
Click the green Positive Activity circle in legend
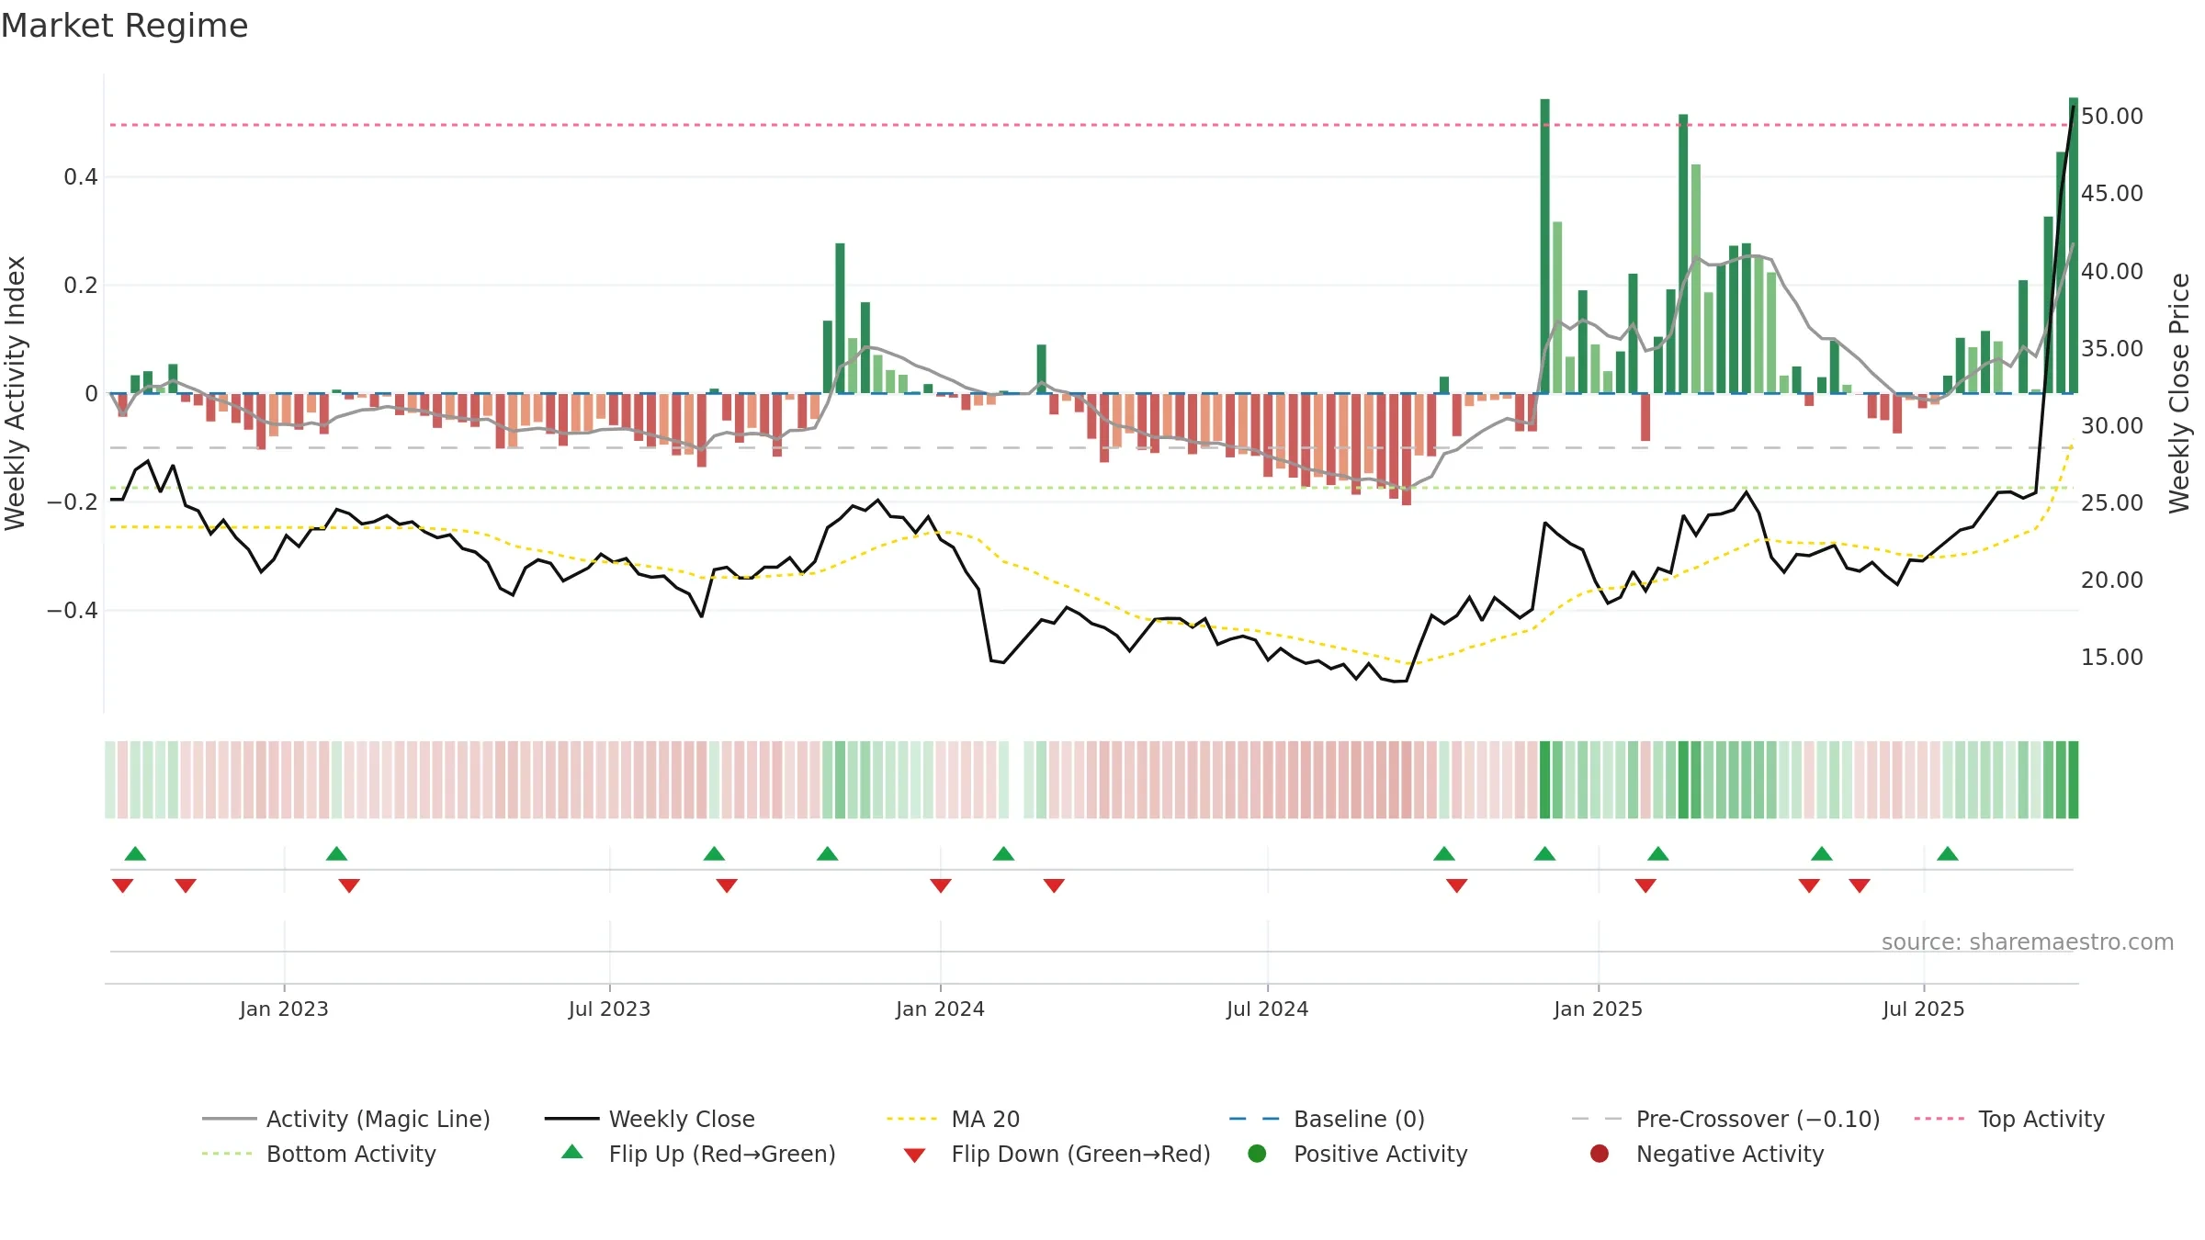1257,1154
